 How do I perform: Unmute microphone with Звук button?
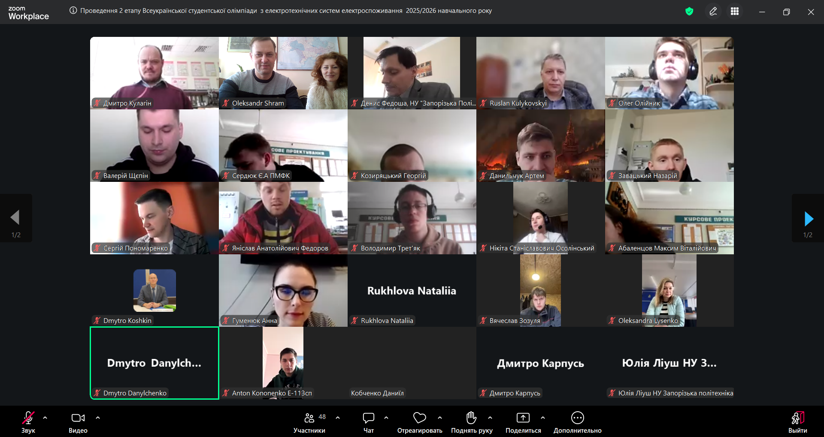[x=28, y=422]
